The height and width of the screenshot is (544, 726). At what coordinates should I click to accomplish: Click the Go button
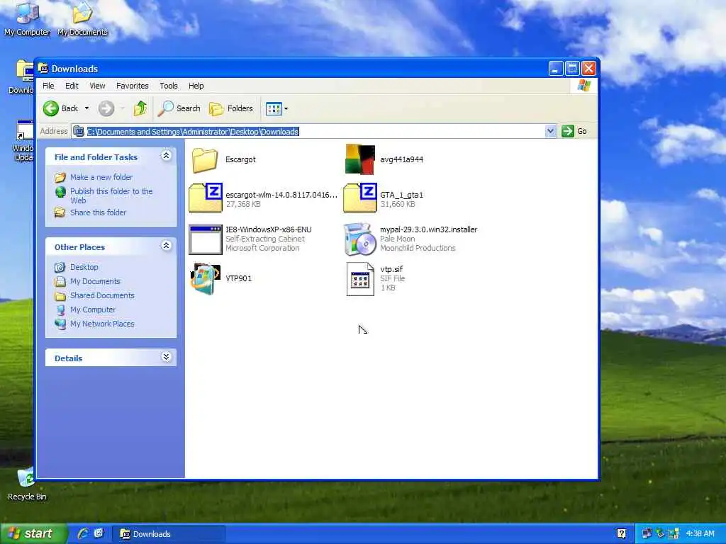574,131
